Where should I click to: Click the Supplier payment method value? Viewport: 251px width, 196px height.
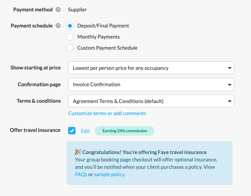[78, 10]
